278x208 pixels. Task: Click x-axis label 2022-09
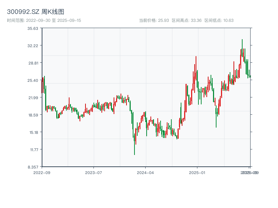[42, 173]
